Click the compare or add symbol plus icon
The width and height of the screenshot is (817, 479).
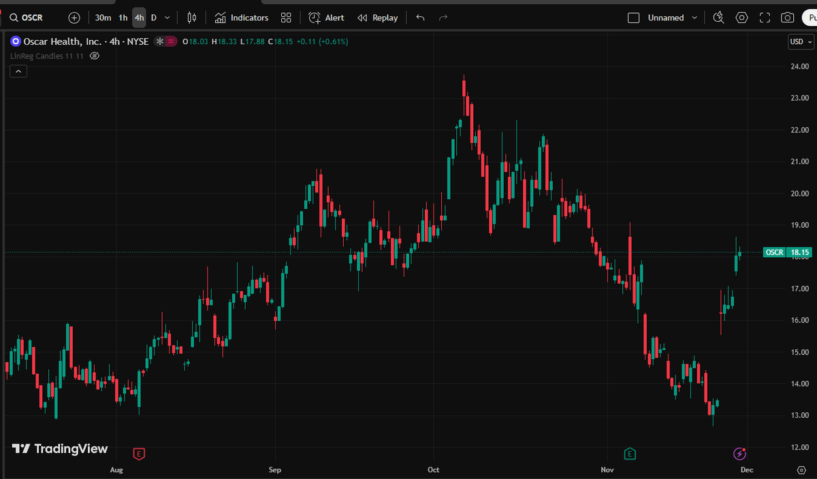[74, 18]
